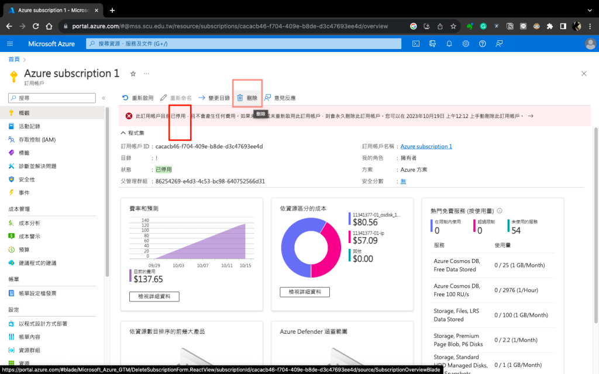Open the browser home button

click(49, 26)
